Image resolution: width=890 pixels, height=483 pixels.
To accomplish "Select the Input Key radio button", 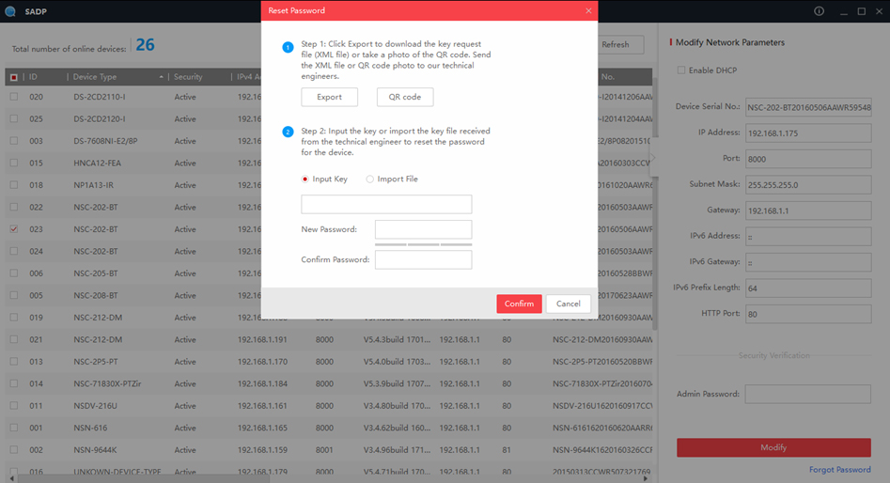I will coord(305,179).
